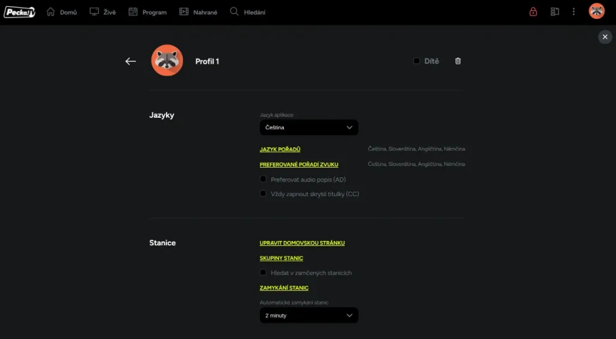
Task: Open the Jazyk aplikace Čeština dropdown
Action: pyautogui.click(x=309, y=127)
